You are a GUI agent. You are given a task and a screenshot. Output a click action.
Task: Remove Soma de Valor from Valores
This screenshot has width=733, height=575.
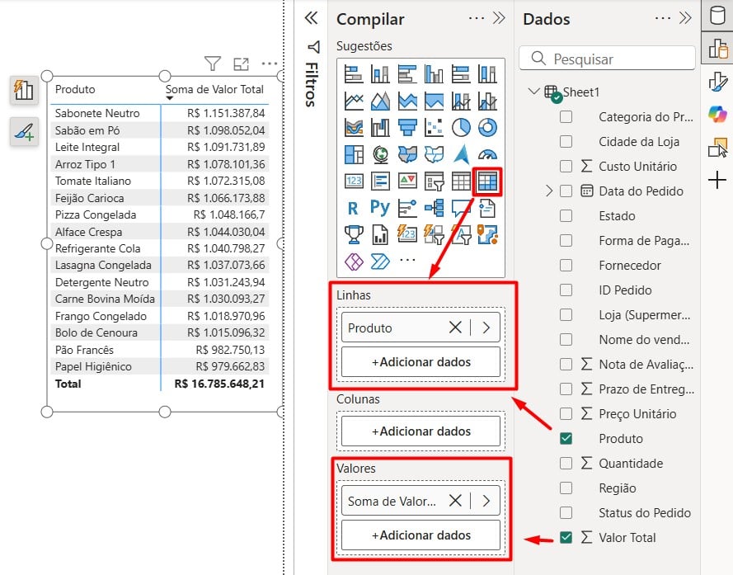click(455, 501)
